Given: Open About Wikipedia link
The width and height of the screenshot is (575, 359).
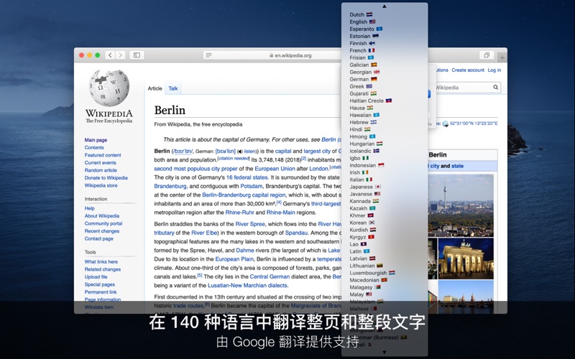Looking at the screenshot, I should (102, 216).
